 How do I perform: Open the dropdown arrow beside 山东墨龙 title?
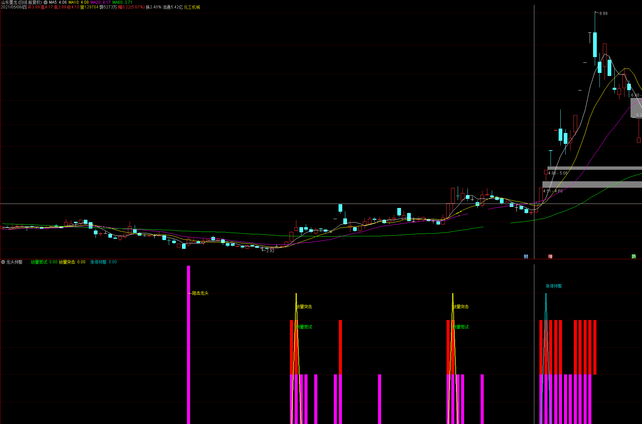(46, 2)
